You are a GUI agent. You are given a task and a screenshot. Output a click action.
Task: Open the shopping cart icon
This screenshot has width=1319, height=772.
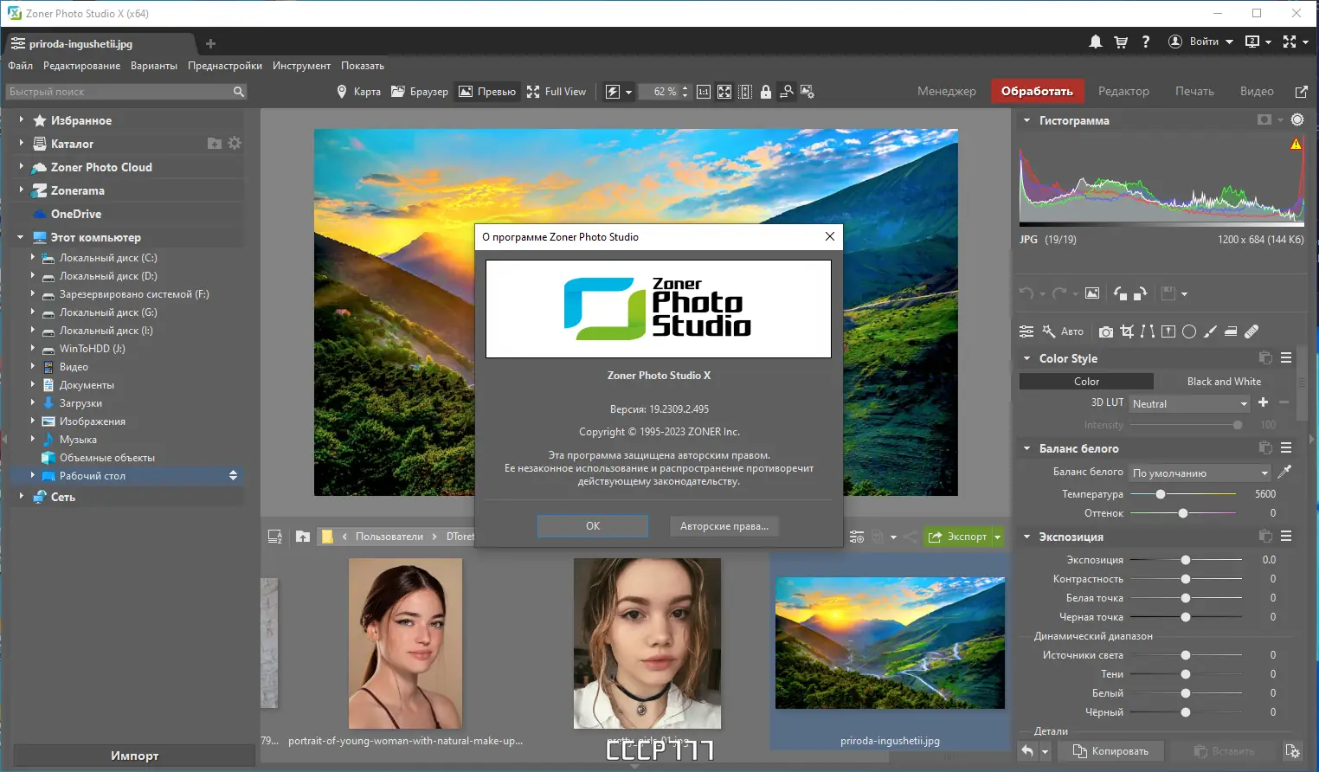pyautogui.click(x=1121, y=42)
